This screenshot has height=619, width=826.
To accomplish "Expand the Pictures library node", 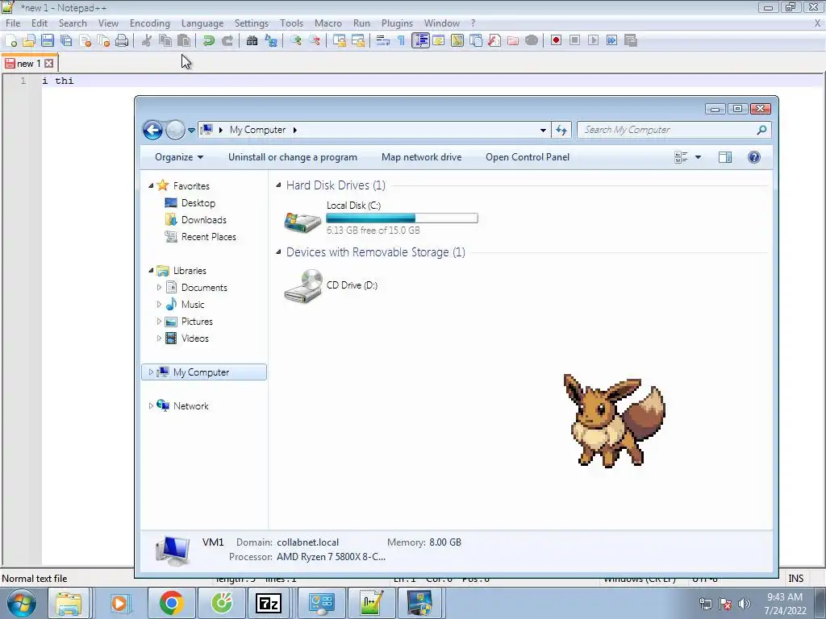I will [159, 321].
